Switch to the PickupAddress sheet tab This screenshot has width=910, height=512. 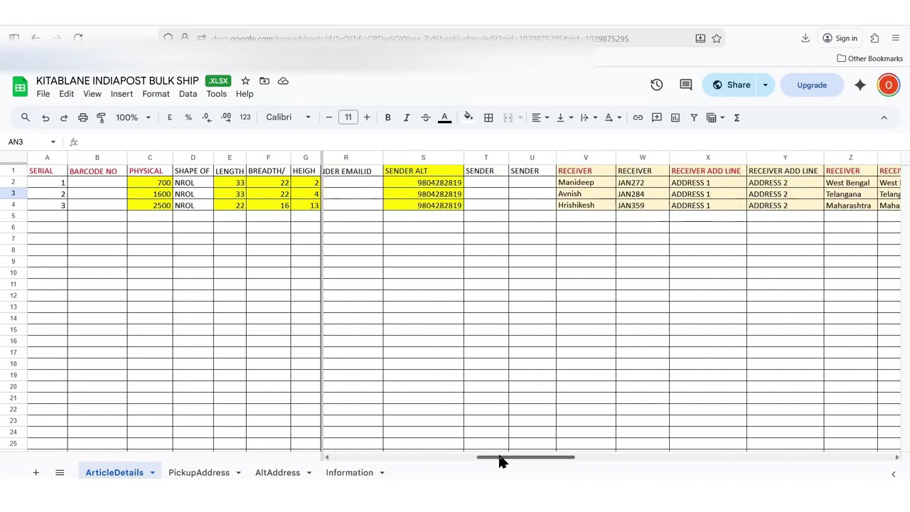199,472
